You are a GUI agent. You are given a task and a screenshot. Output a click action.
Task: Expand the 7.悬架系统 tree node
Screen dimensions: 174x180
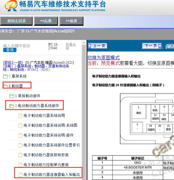coord(18,76)
